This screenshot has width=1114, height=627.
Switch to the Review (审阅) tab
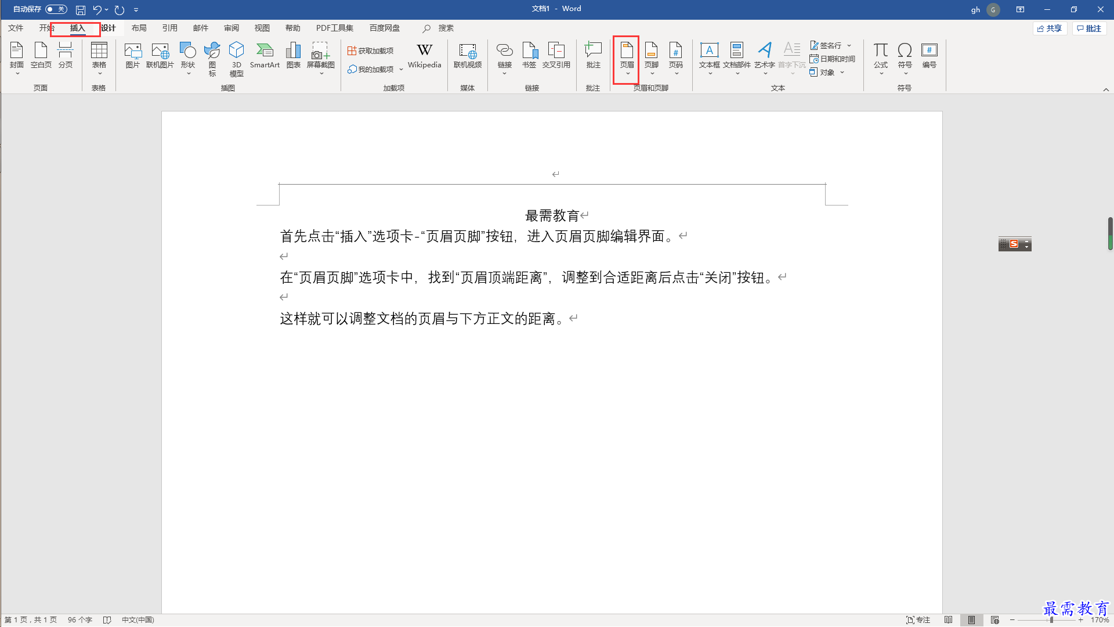(232, 28)
